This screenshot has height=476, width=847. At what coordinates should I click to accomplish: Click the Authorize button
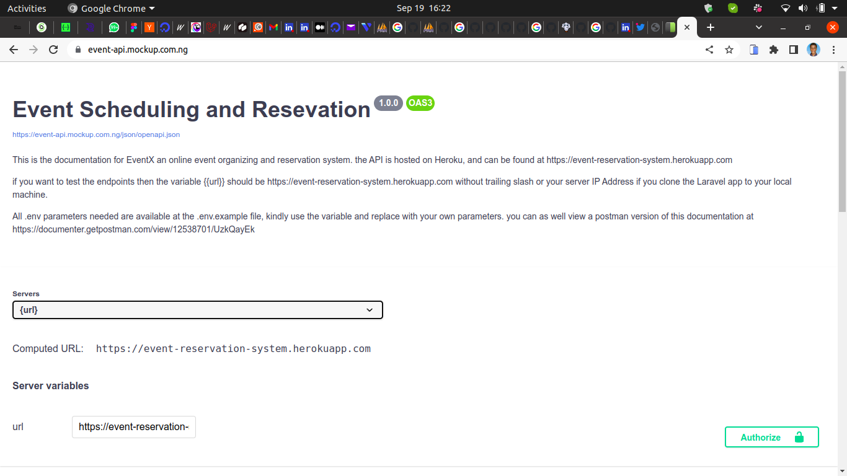pos(771,436)
